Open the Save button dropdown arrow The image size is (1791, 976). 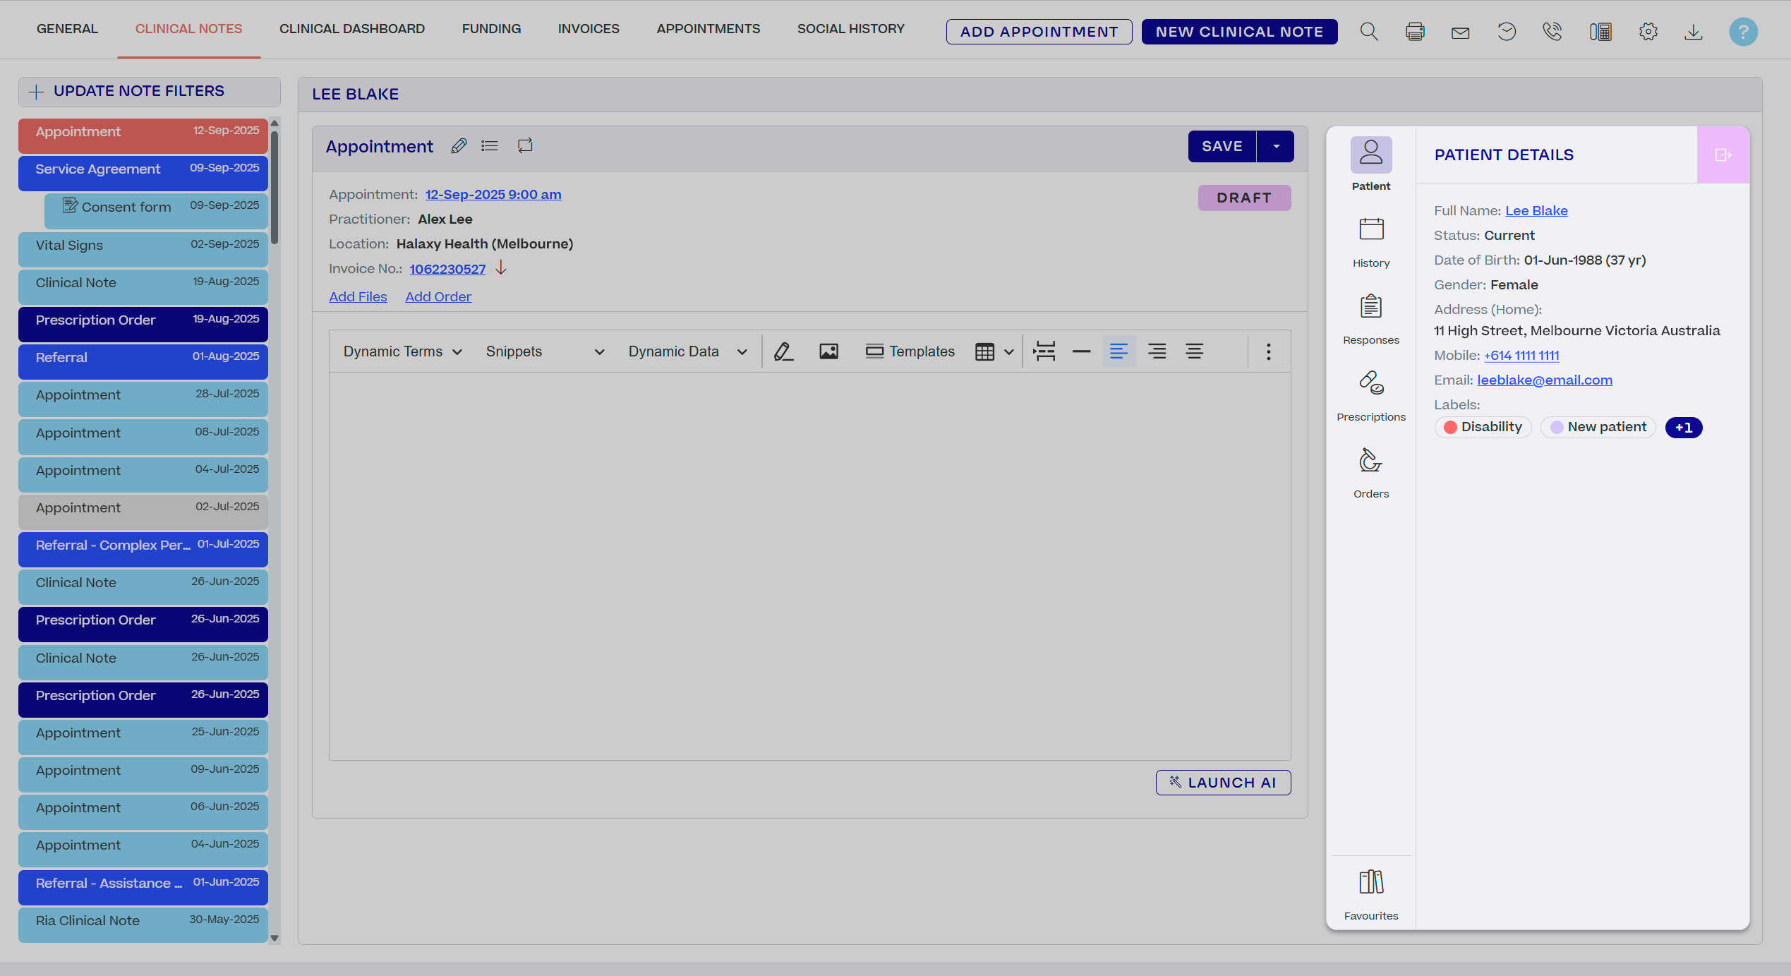(1276, 146)
